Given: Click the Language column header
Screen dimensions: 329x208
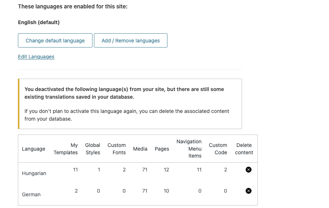Looking at the screenshot, I should tap(34, 149).
